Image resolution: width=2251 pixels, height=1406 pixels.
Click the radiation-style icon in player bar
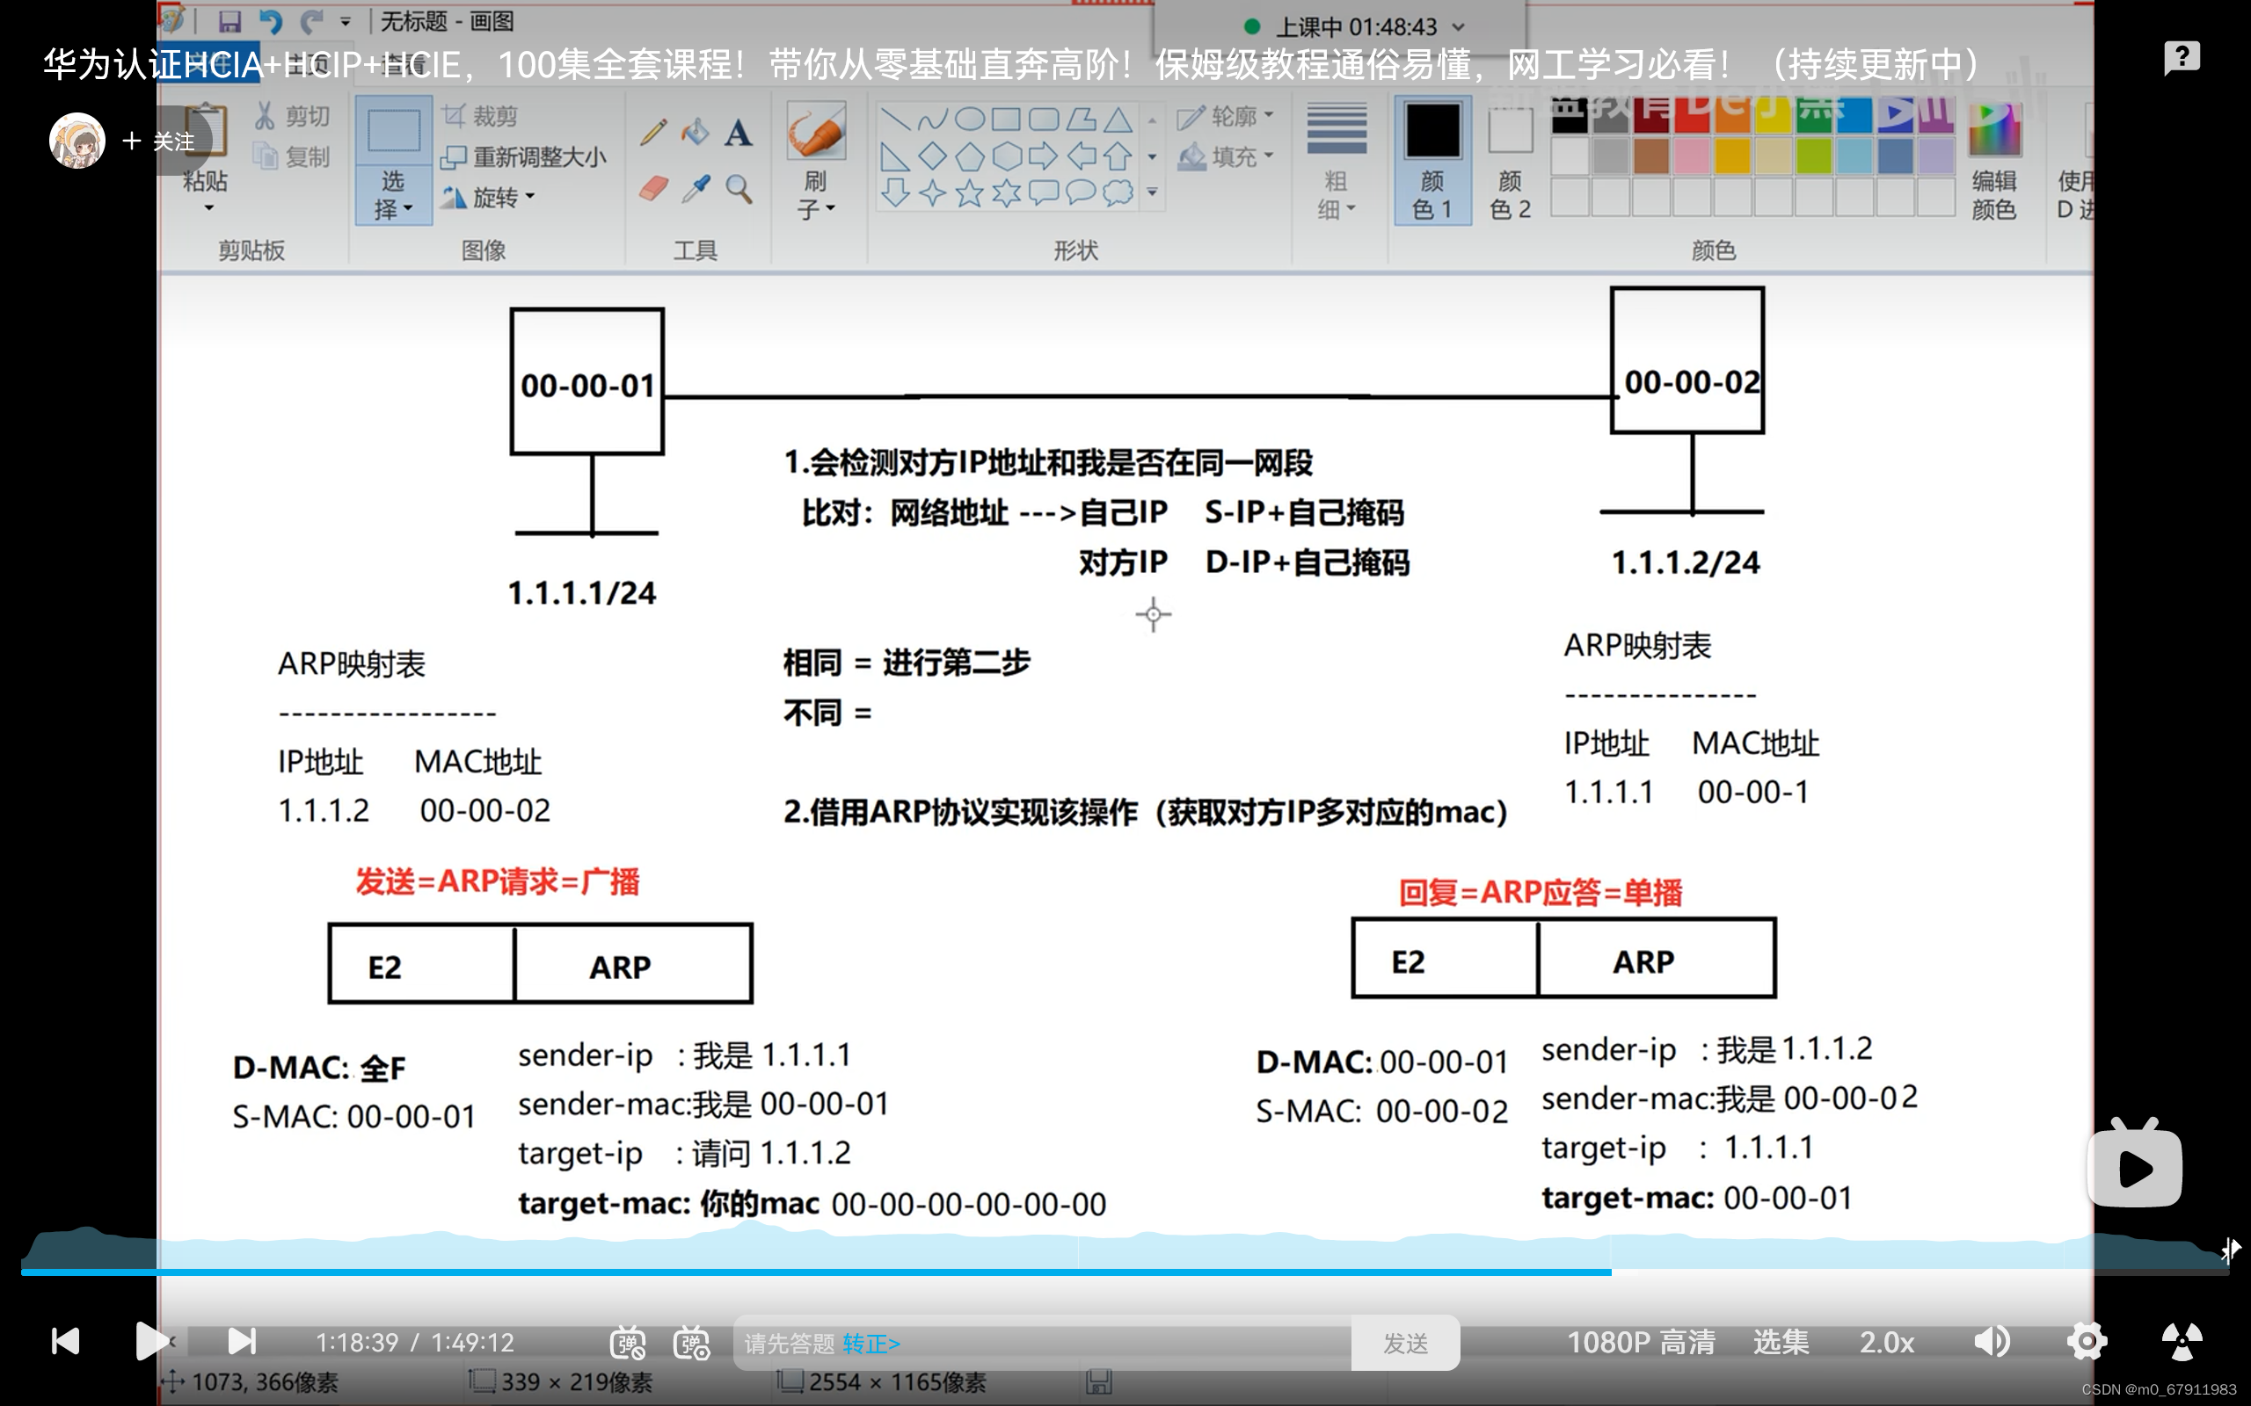pyautogui.click(x=2182, y=1341)
